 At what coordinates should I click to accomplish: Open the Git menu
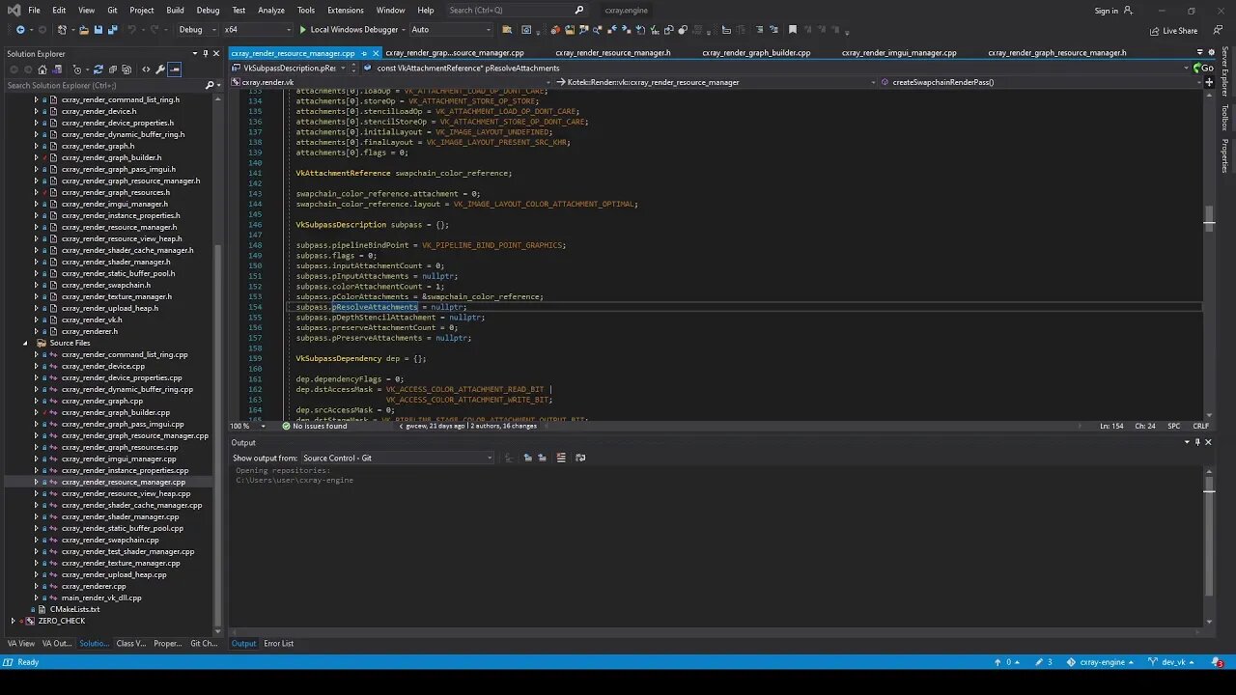[x=112, y=11]
